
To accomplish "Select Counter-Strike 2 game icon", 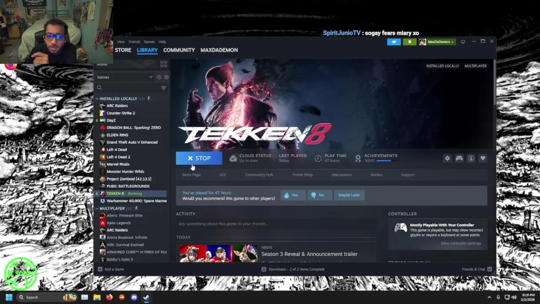I will [x=102, y=113].
